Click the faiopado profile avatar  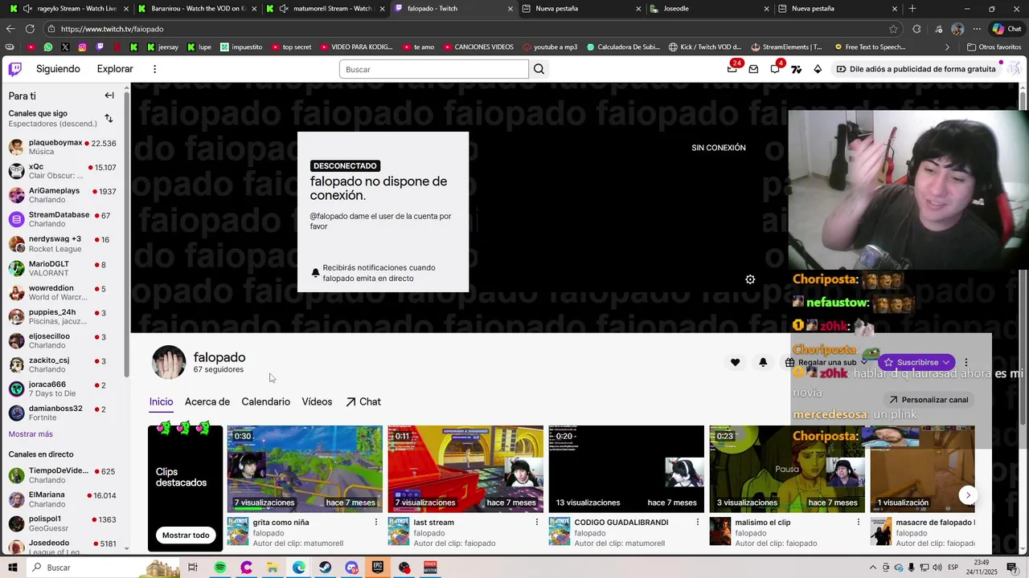coord(169,363)
